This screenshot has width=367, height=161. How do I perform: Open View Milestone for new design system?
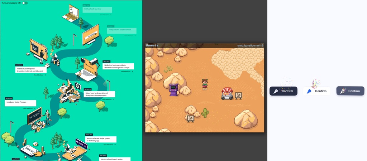pos(109,145)
